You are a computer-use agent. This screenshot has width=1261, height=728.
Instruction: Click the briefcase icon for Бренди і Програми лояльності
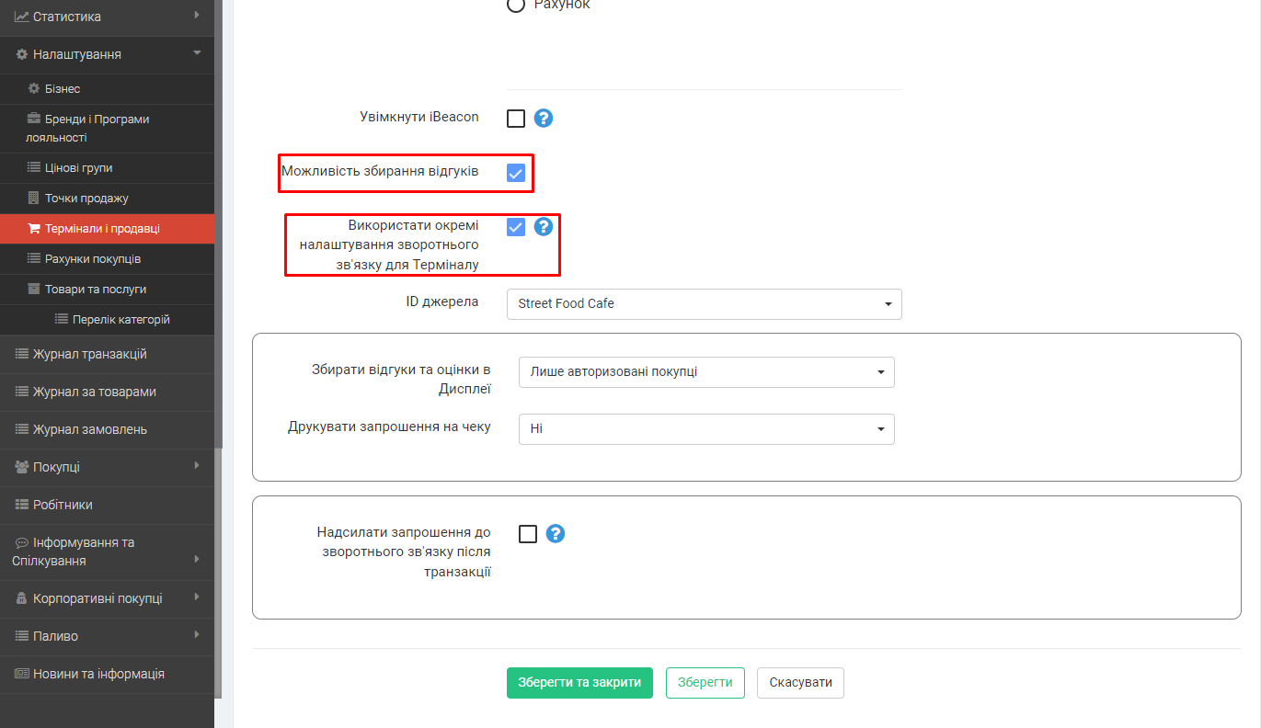click(34, 119)
